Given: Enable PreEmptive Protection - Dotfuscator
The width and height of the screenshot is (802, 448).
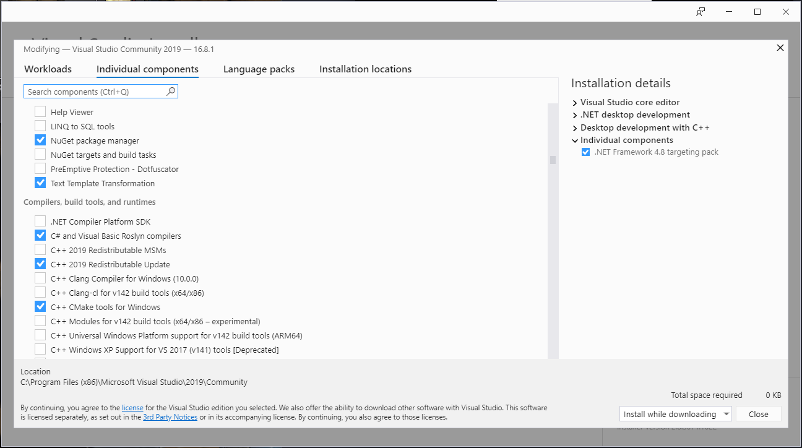Looking at the screenshot, I should [40, 169].
